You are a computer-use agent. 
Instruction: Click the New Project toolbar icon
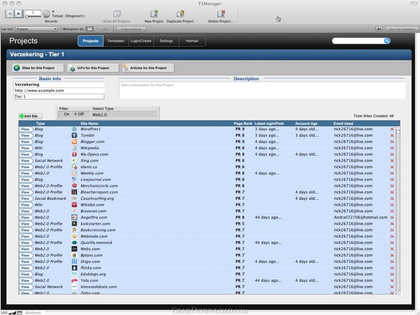pyautogui.click(x=154, y=14)
